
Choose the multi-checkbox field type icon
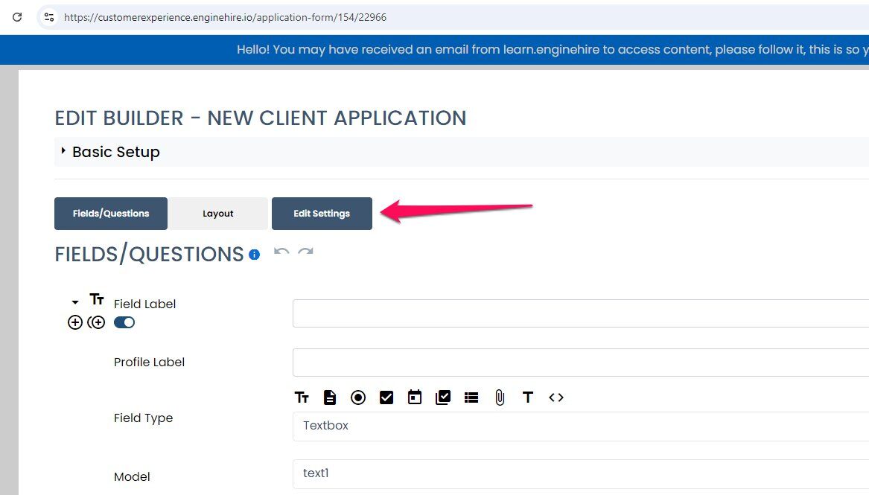click(443, 397)
